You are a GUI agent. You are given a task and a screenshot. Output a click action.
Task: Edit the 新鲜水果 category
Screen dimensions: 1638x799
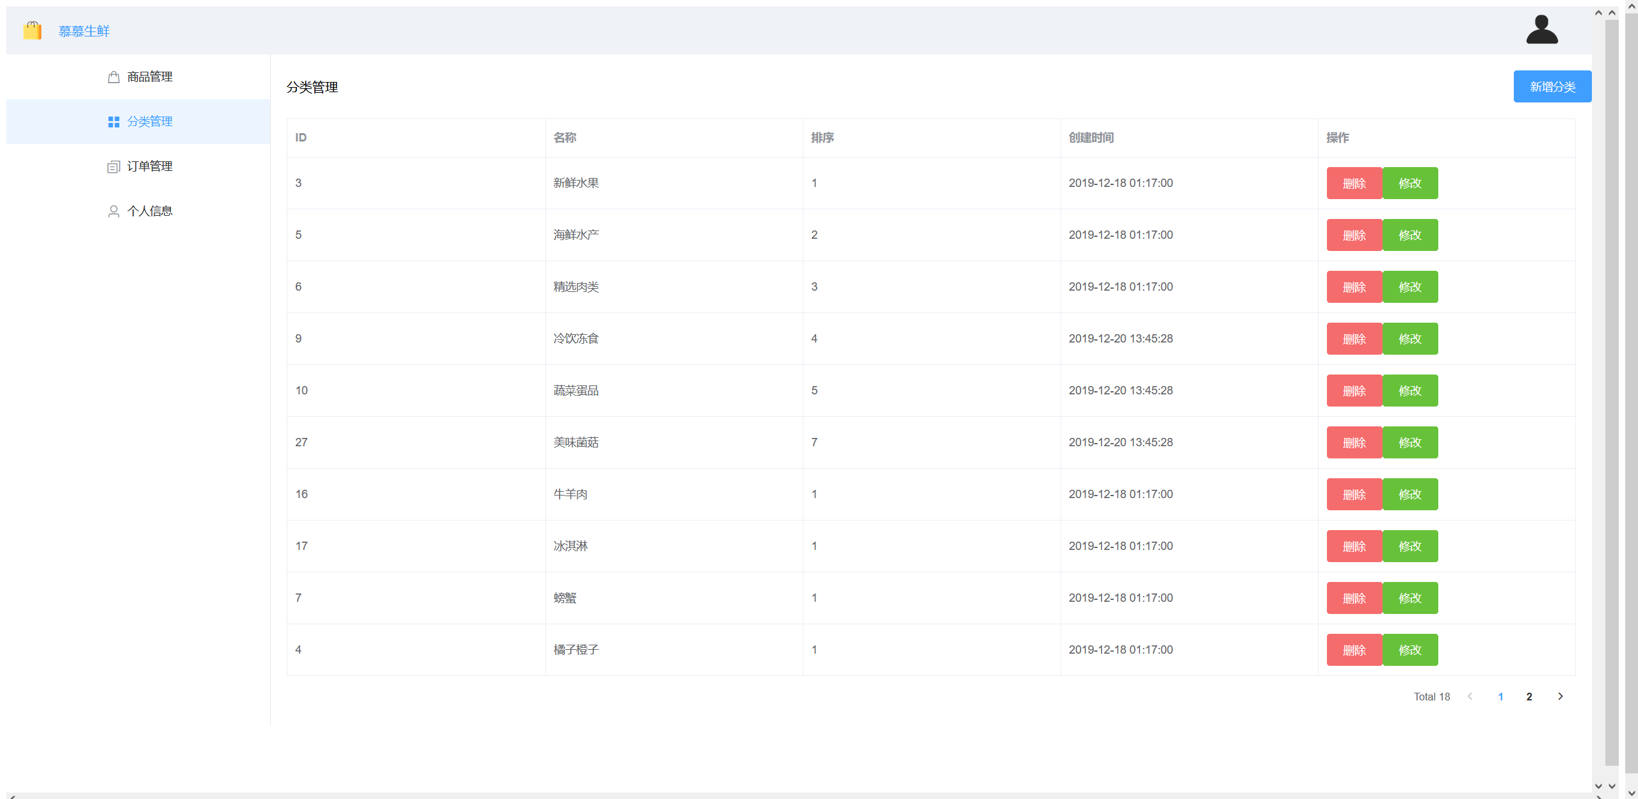[x=1410, y=183]
